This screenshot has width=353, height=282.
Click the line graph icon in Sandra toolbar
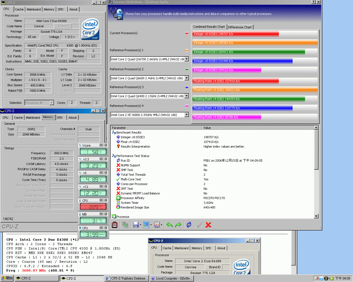(x=157, y=225)
